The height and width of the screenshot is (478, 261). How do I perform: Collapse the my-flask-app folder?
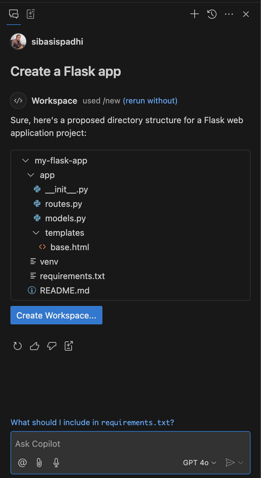pos(26,161)
